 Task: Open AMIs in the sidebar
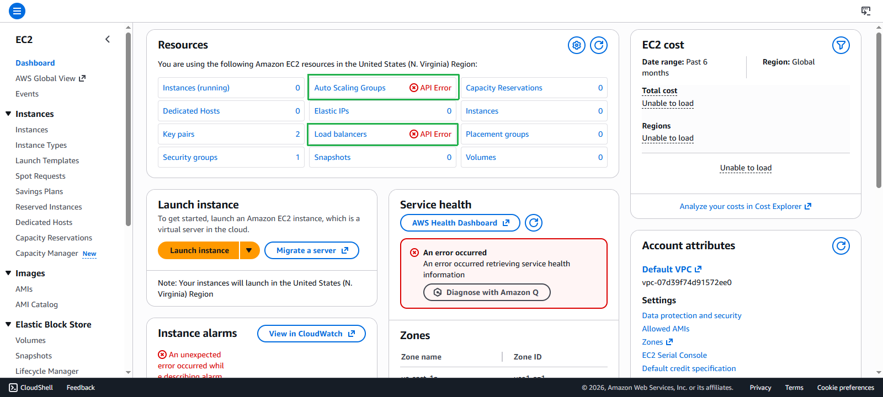pos(24,289)
